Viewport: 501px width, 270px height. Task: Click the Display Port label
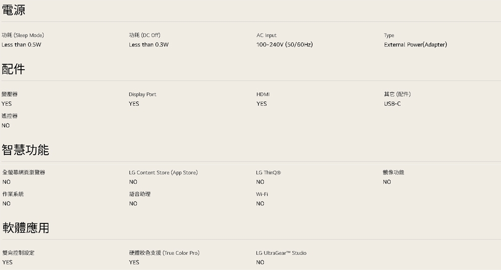point(142,94)
